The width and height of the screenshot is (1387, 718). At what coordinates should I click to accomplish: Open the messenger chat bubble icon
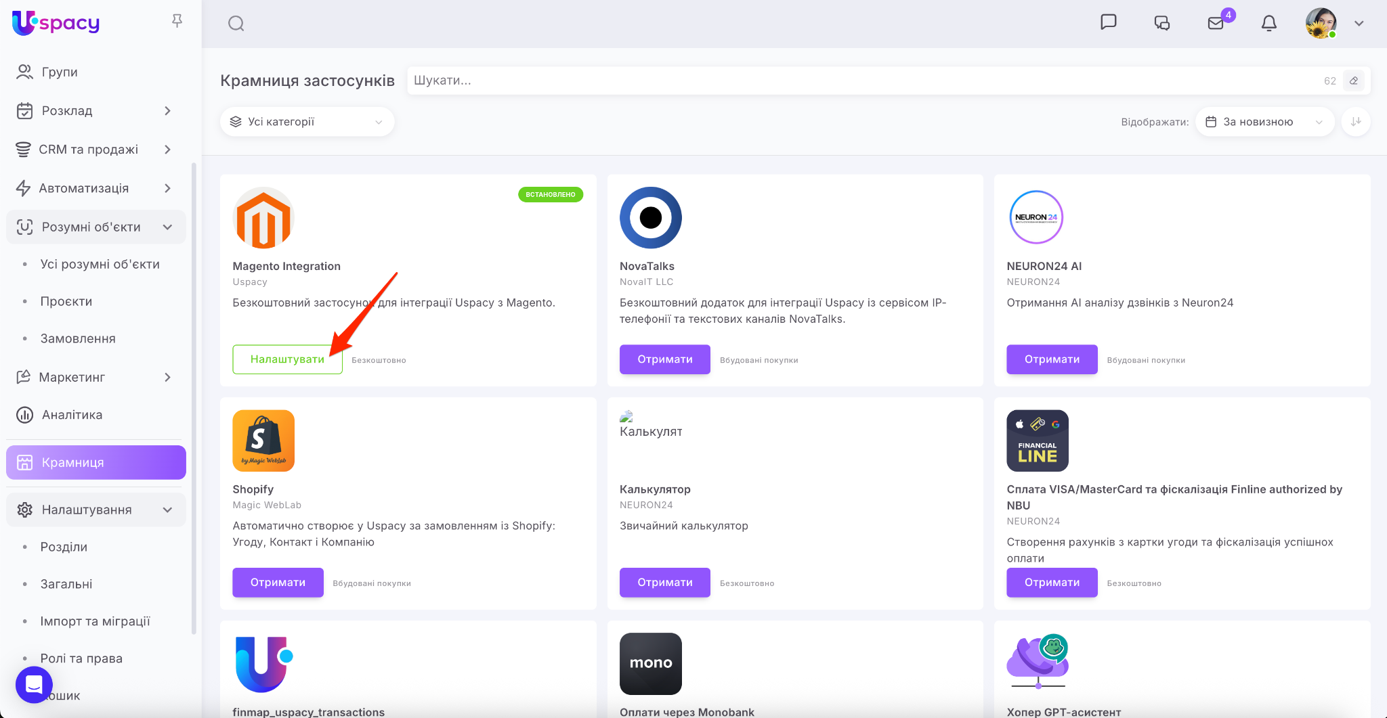point(1108,22)
